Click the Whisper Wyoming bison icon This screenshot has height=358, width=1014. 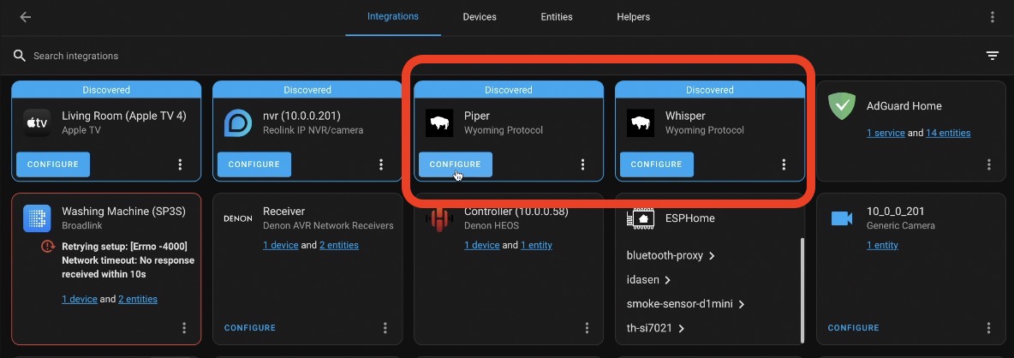[x=641, y=122]
